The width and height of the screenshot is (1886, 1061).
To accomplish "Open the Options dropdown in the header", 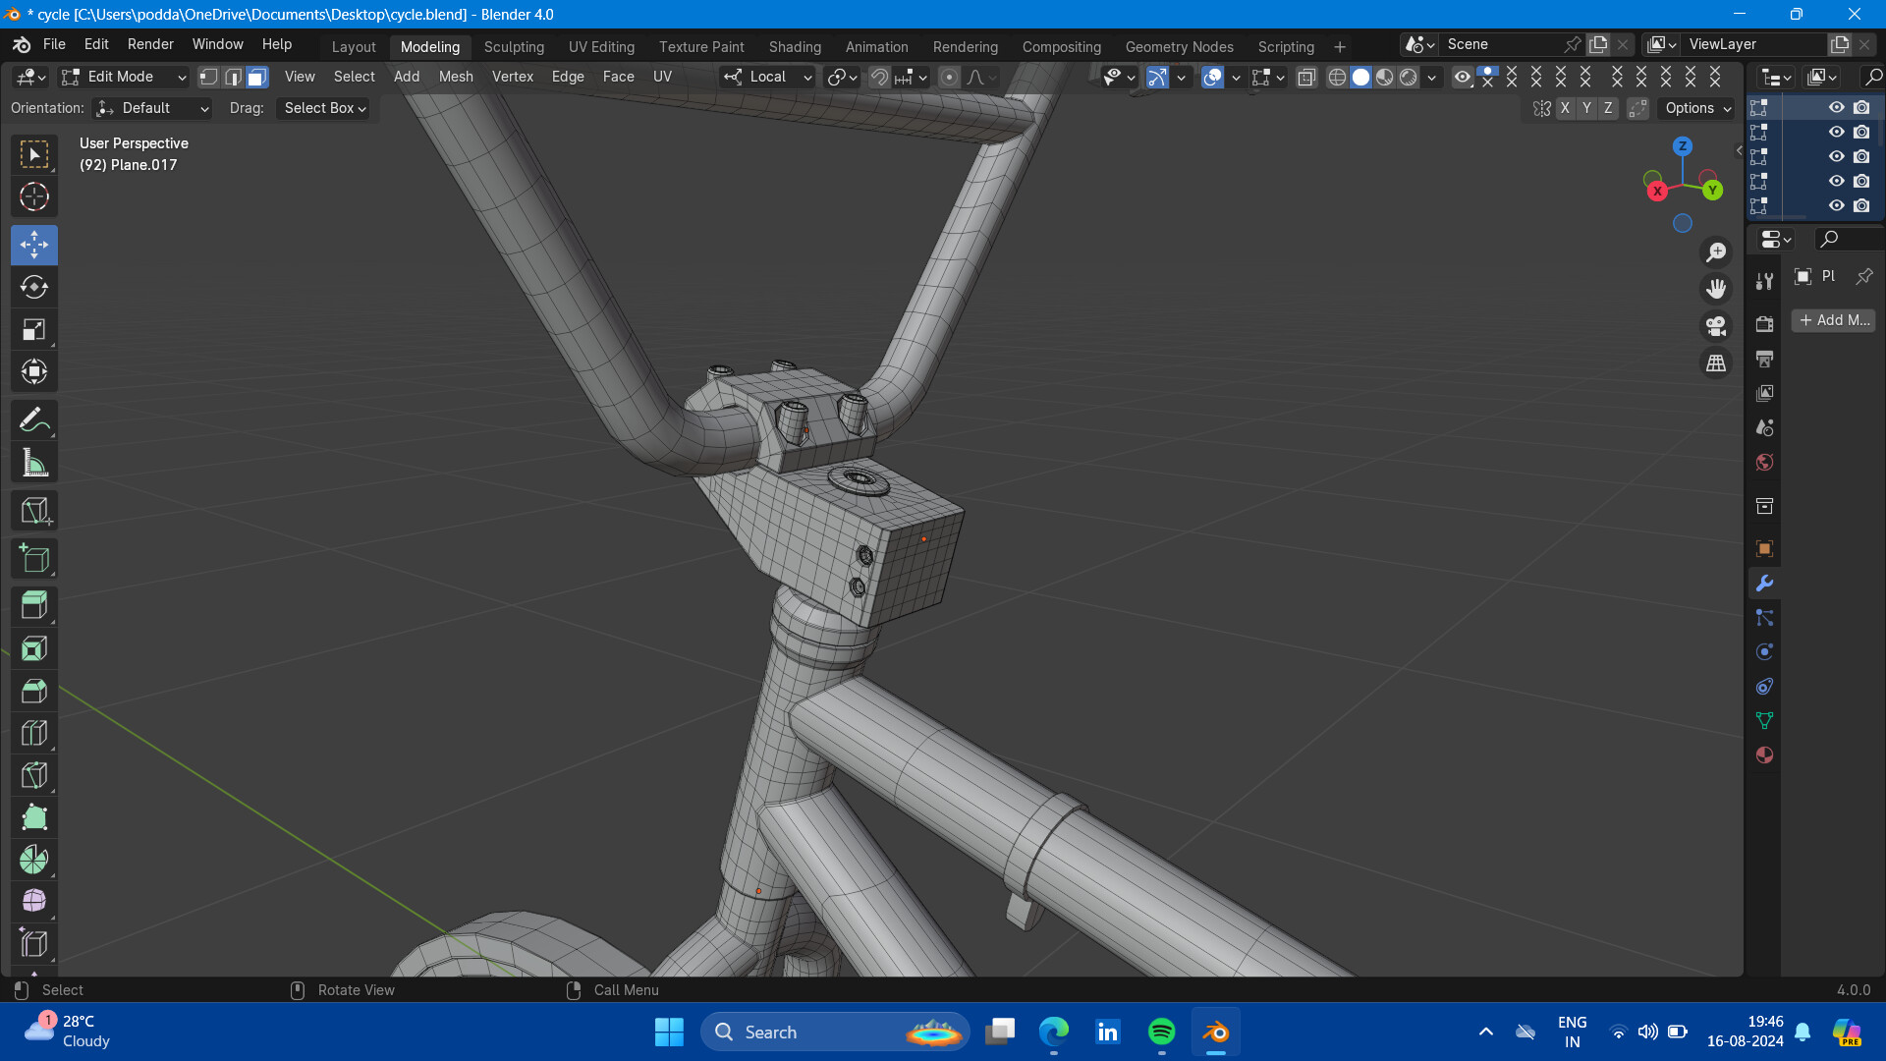I will [x=1695, y=108].
